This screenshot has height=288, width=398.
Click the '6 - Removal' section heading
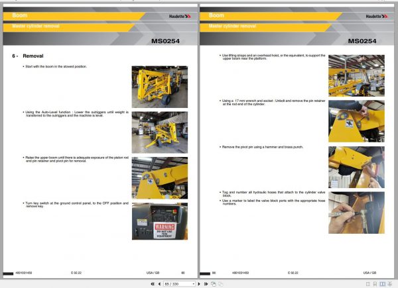coord(28,56)
